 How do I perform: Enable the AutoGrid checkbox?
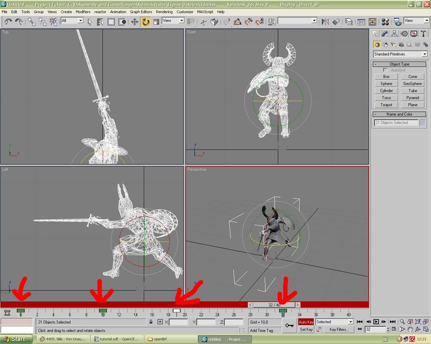tap(385, 70)
